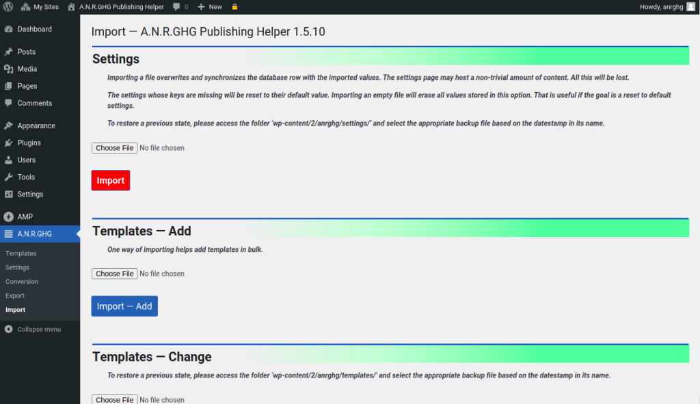Open the Users menu
700x404 pixels.
pyautogui.click(x=40, y=160)
